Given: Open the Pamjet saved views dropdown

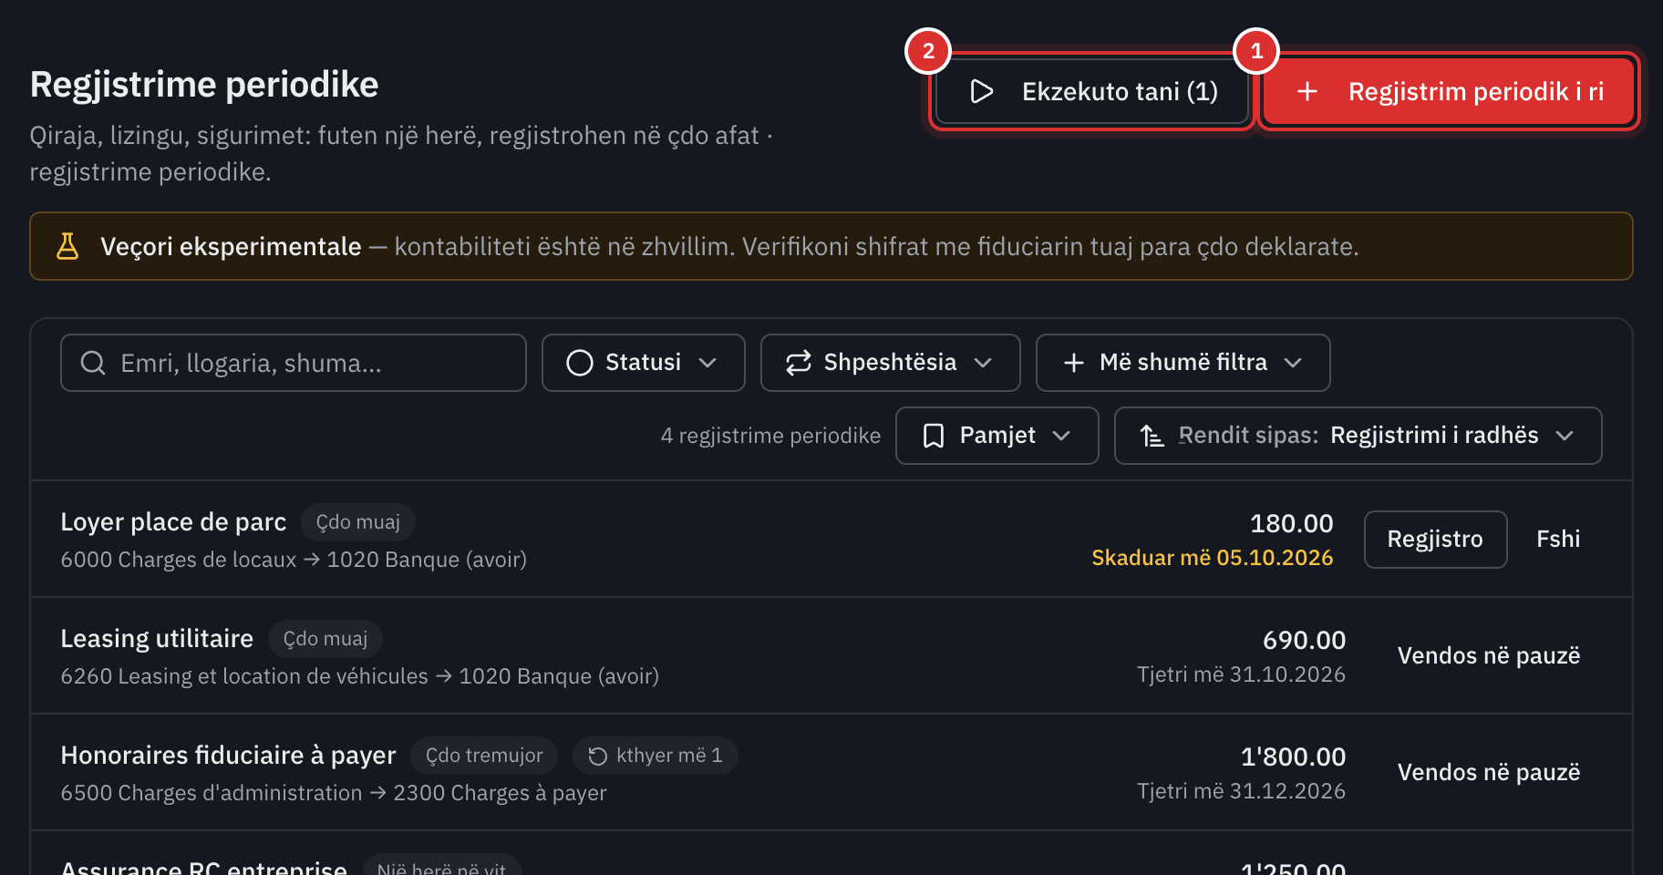Looking at the screenshot, I should pos(997,436).
